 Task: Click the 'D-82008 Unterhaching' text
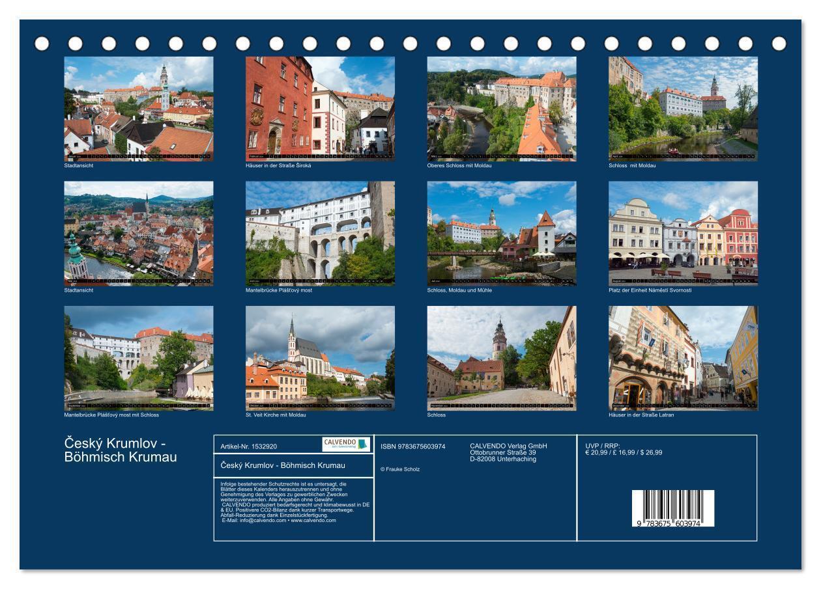pyautogui.click(x=503, y=459)
